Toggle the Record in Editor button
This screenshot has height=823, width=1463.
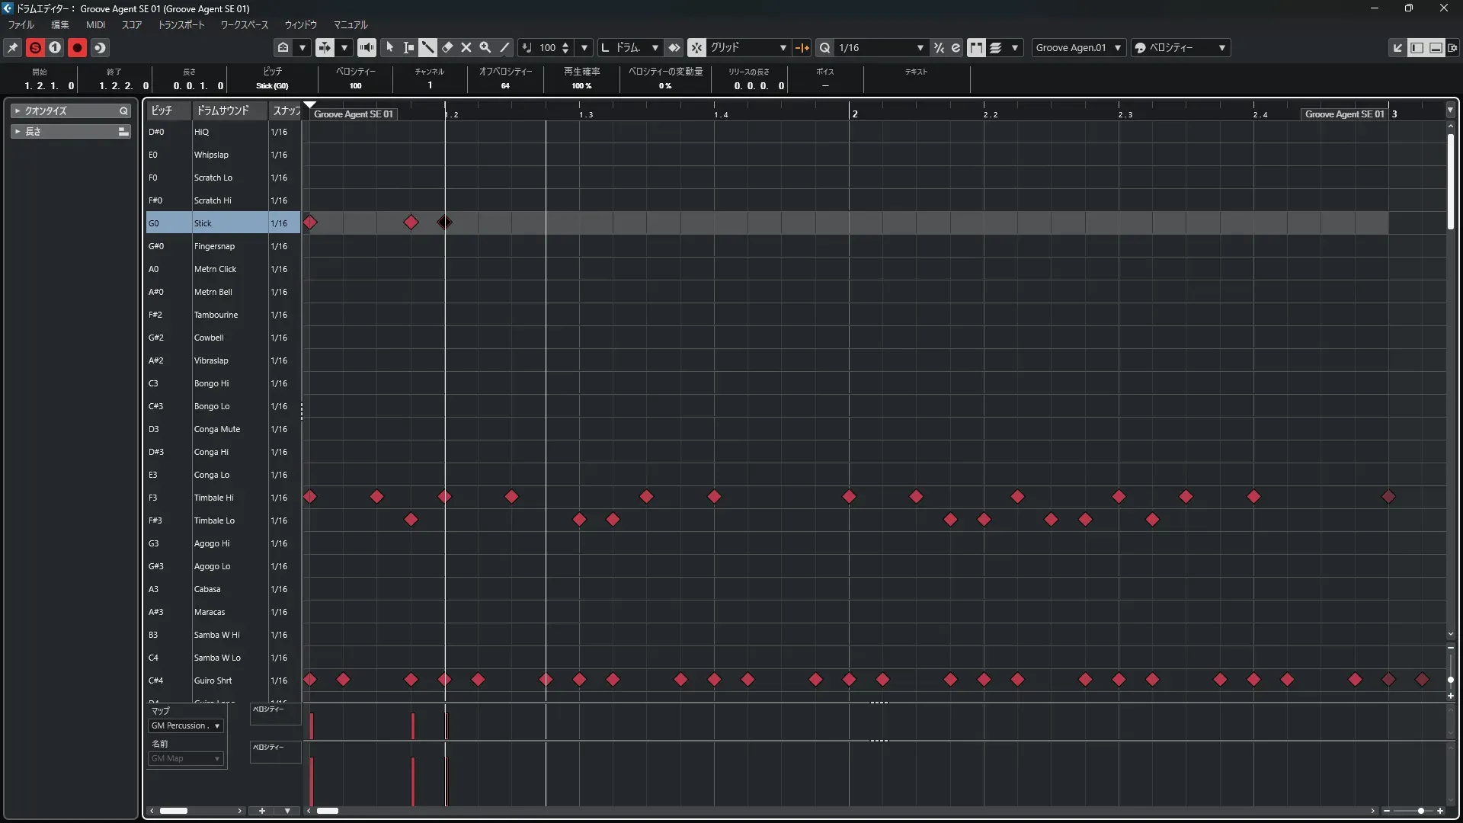(x=77, y=47)
